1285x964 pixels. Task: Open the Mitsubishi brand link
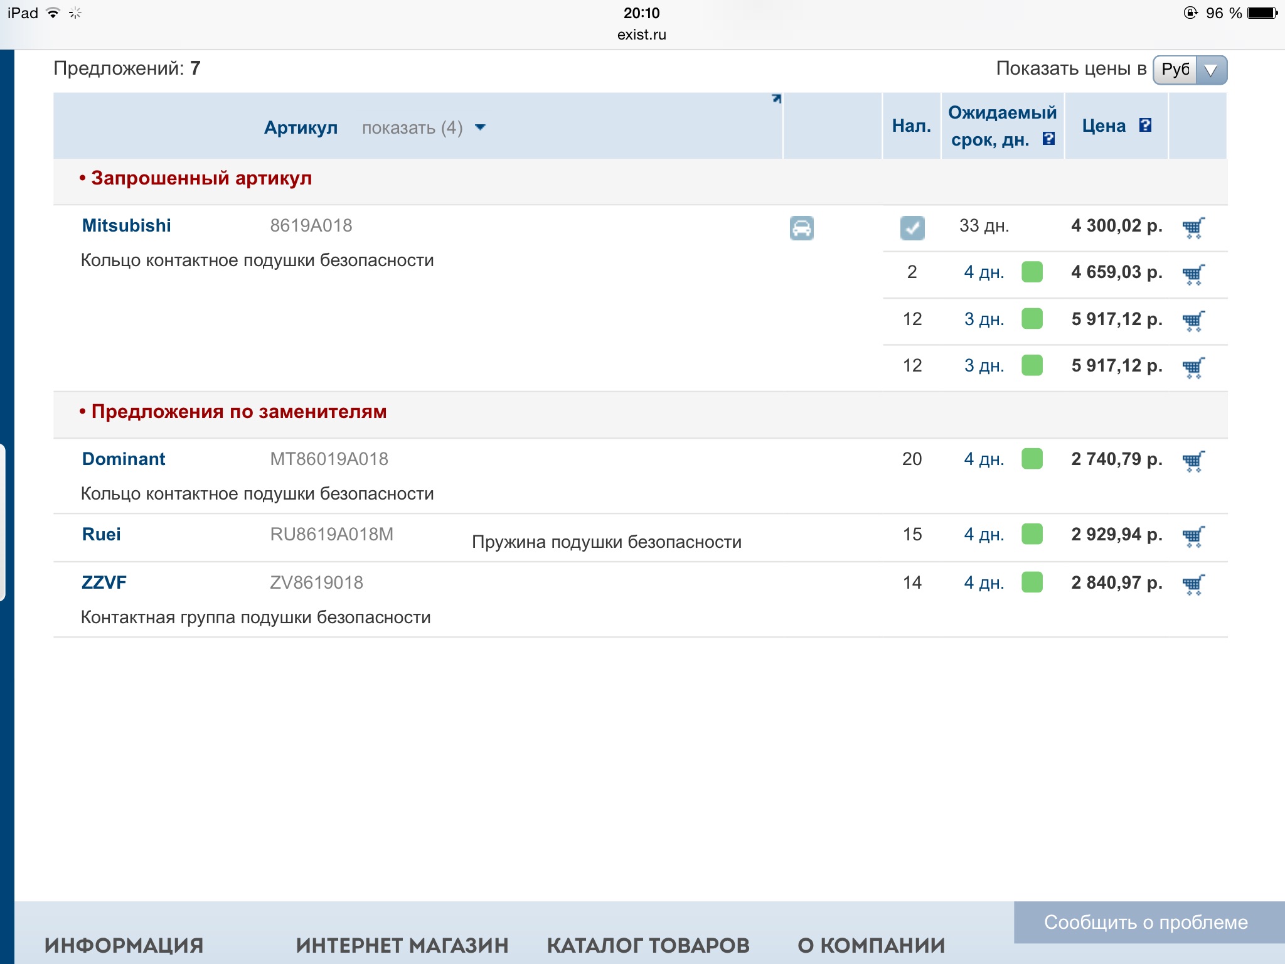coord(126,225)
